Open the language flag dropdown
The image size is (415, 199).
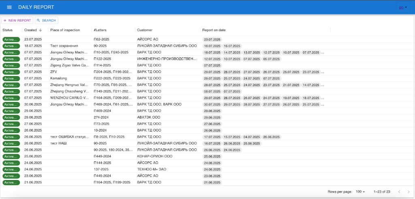click(403, 7)
